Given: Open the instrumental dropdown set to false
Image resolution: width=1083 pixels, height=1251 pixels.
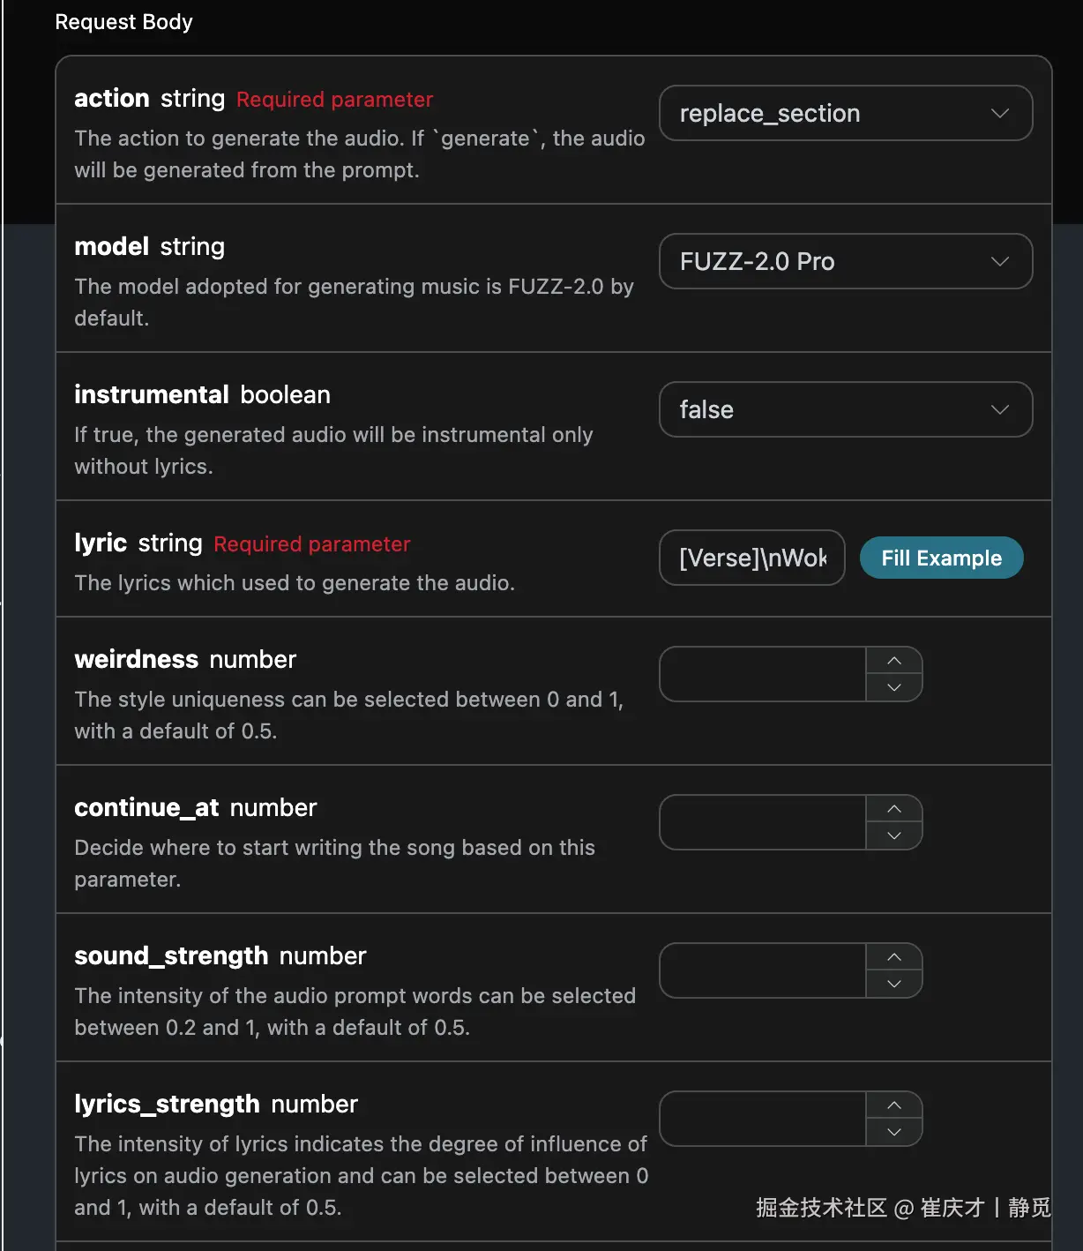Looking at the screenshot, I should (845, 409).
